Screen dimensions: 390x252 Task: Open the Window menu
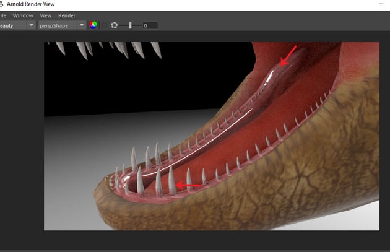click(23, 15)
